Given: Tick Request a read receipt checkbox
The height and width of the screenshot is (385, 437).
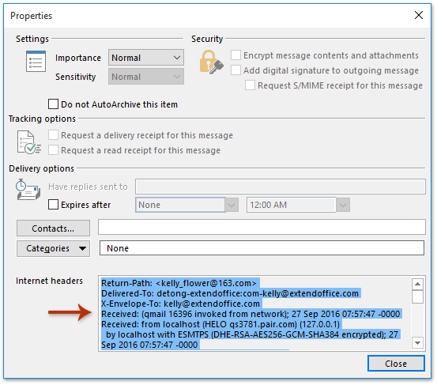Looking at the screenshot, I should click(x=53, y=150).
